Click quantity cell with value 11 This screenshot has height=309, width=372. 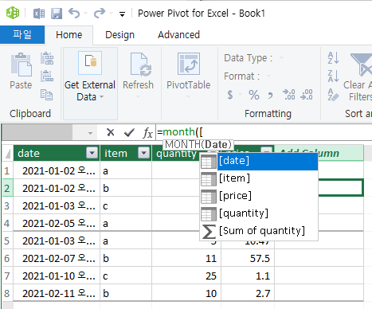coord(186,258)
